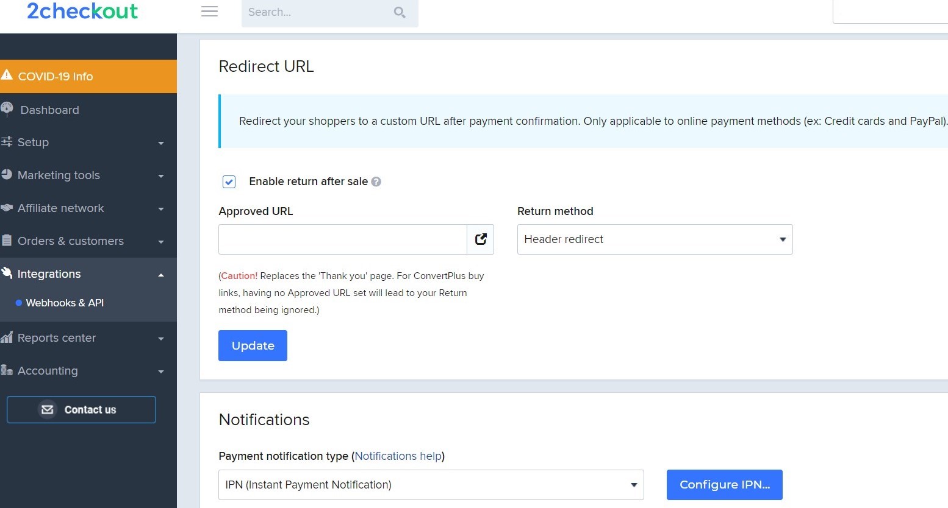Click the search magnifier icon
948x508 pixels.
(400, 12)
